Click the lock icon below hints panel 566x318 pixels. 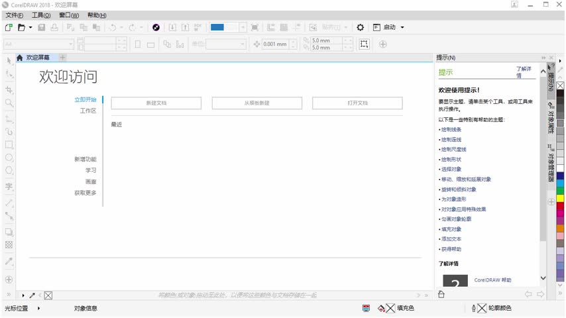[x=441, y=294]
